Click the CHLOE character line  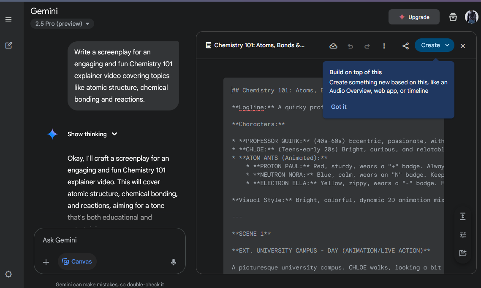[x=338, y=150]
